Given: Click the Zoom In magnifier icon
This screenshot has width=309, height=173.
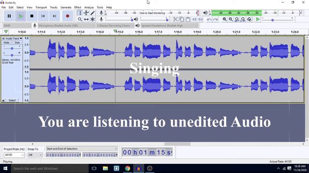Looking at the screenshot, I should (225, 19).
